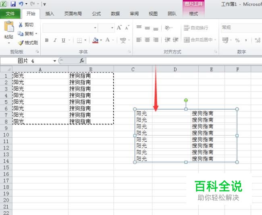Open the Excel application icon menu
Viewport: 262px width, 215px height.
[x=4, y=4]
